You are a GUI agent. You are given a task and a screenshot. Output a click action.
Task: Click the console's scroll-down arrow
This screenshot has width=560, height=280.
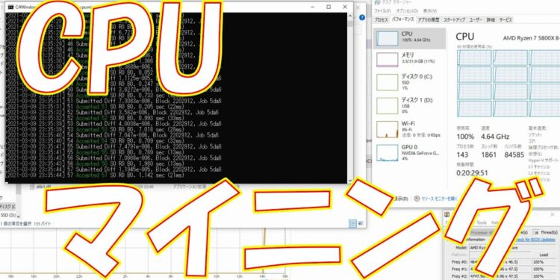tap(349, 181)
